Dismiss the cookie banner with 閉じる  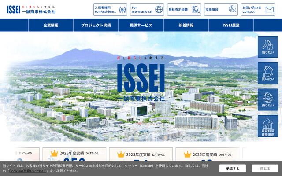pyautogui.click(x=265, y=169)
